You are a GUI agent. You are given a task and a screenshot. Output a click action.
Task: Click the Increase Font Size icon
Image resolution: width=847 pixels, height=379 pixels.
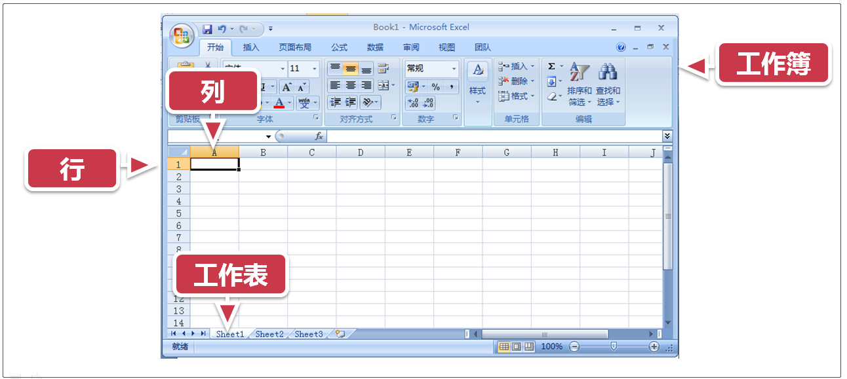tap(287, 86)
